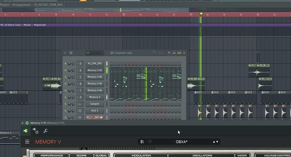The height and width of the screenshot is (157, 291).
Task: Click the green gear icon beside the Memory V #3 title
Action: (27, 123)
